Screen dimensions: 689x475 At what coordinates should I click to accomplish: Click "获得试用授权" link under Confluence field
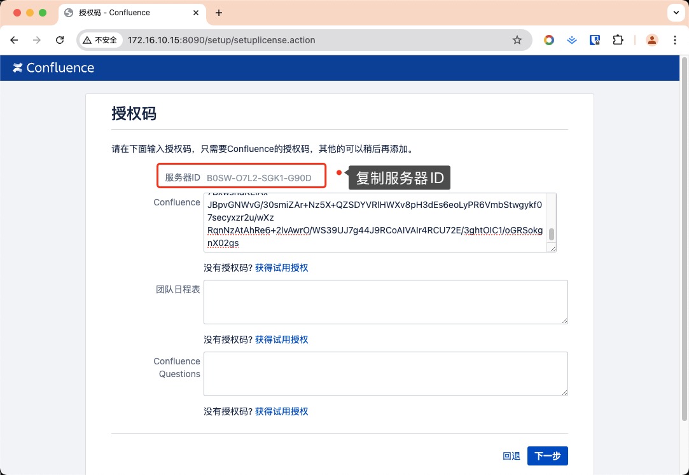click(x=281, y=268)
